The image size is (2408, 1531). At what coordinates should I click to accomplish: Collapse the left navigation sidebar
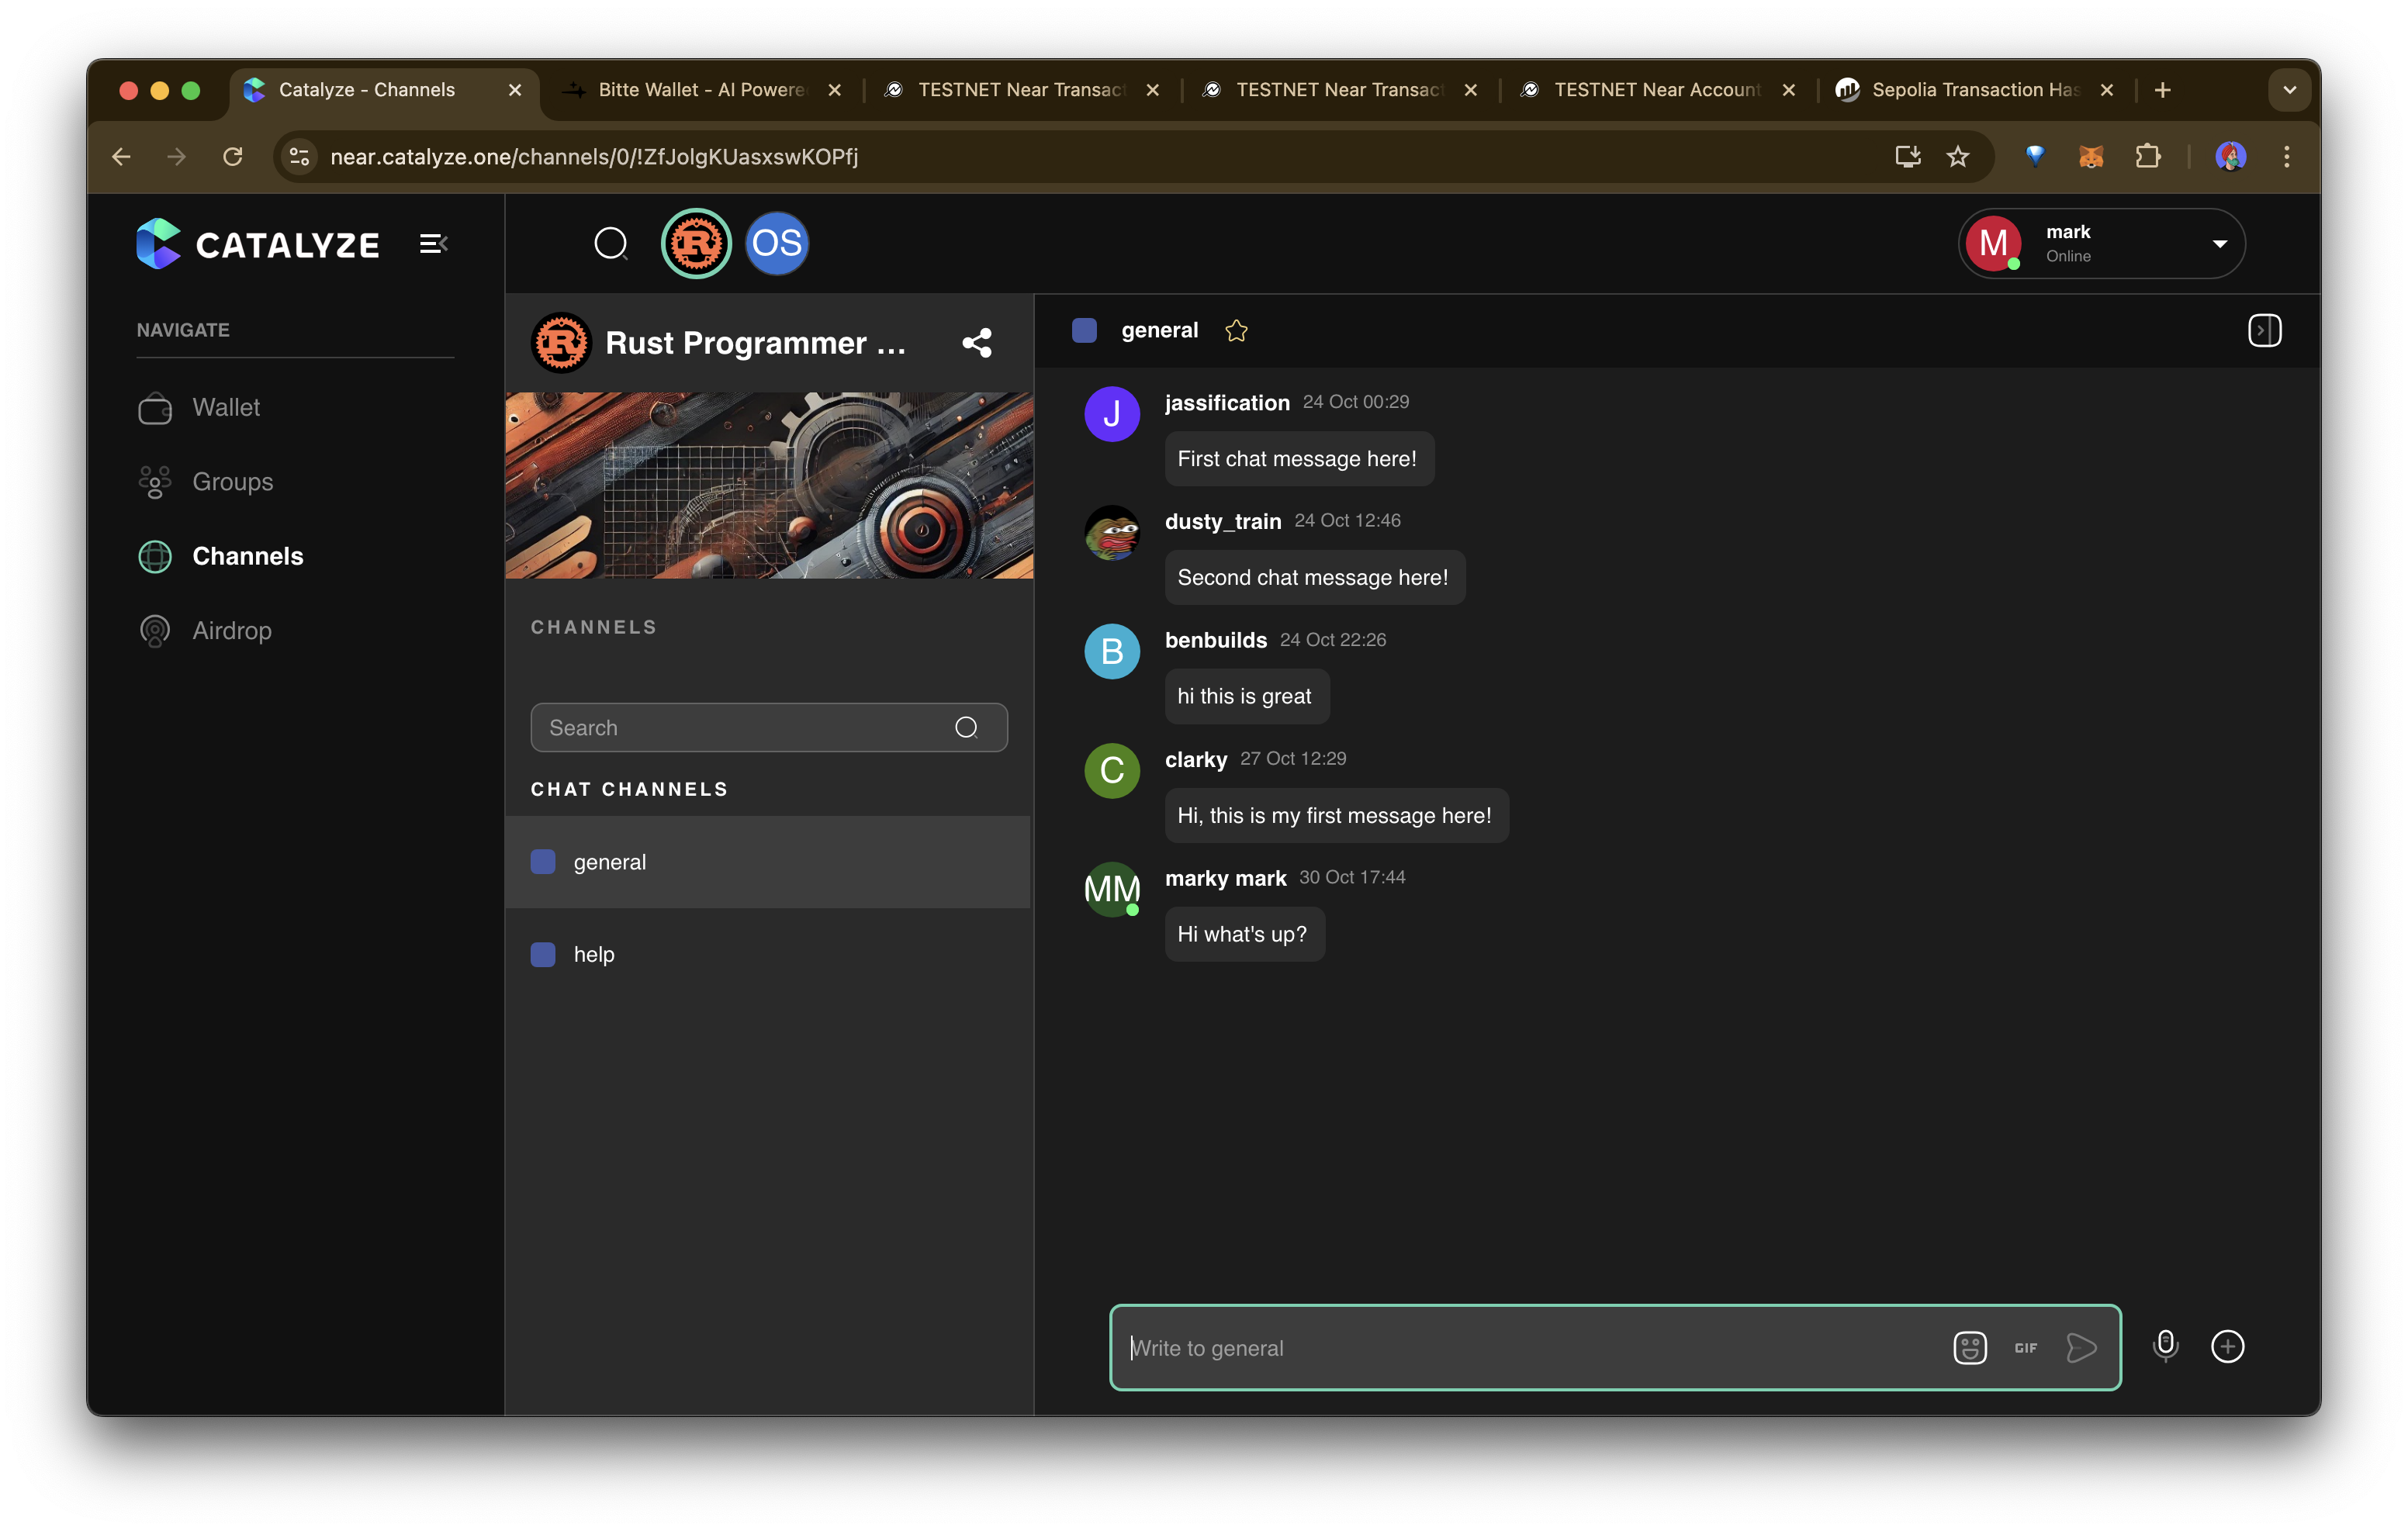click(432, 244)
